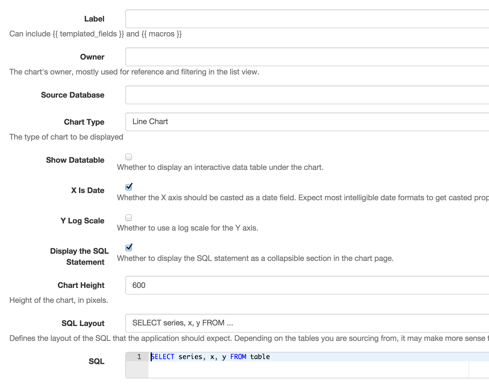Click the 'Chart Height' field label
489x385 pixels.
[x=81, y=285]
